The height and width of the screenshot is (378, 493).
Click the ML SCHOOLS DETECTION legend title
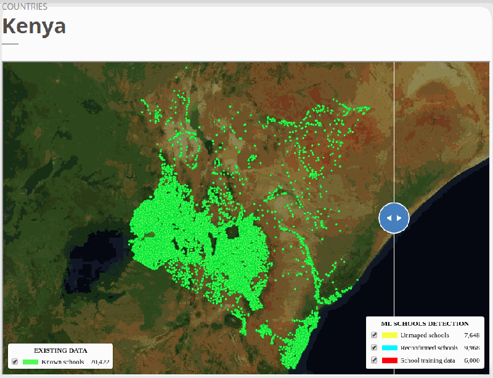click(x=425, y=323)
